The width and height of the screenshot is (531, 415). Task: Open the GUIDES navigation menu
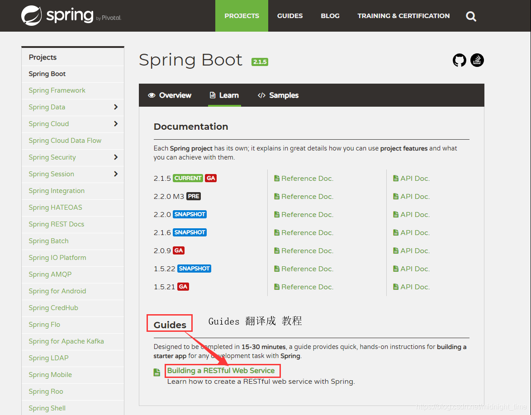290,16
